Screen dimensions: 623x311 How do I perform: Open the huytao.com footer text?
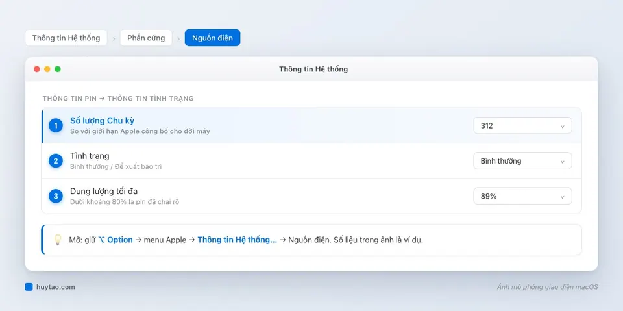coord(55,287)
